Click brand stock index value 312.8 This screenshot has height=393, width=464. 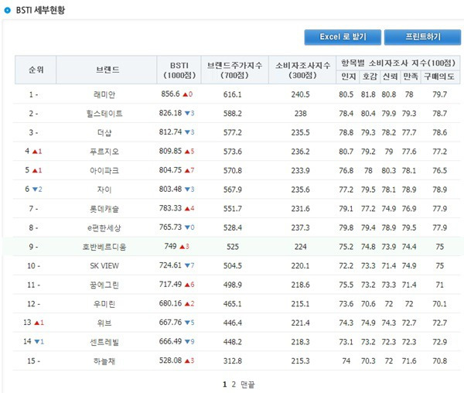[233, 361]
